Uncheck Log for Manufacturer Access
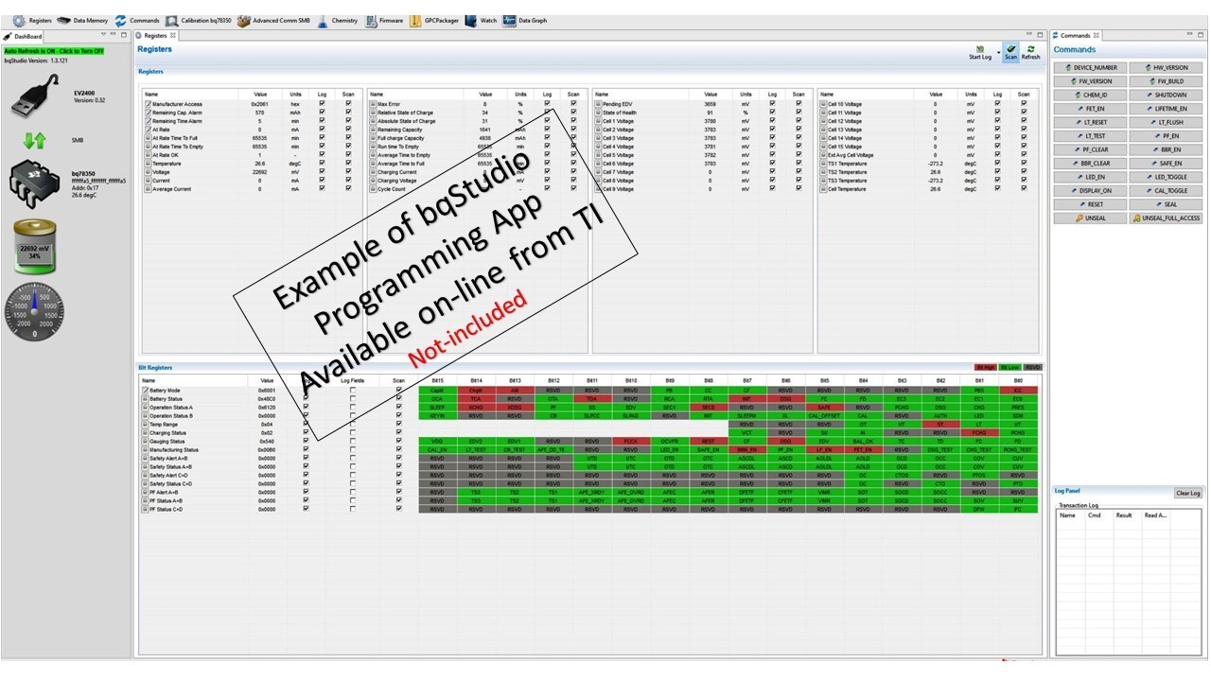Screen dimensions: 1211x681 click(323, 104)
